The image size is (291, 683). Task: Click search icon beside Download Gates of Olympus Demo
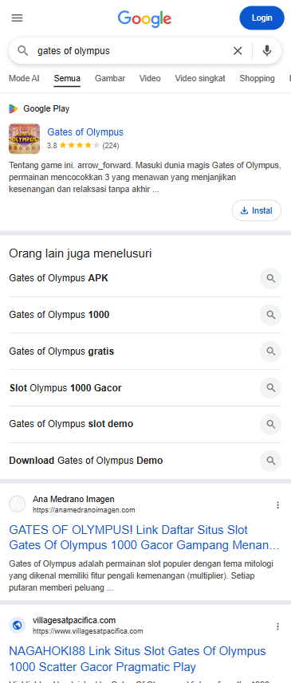click(271, 461)
